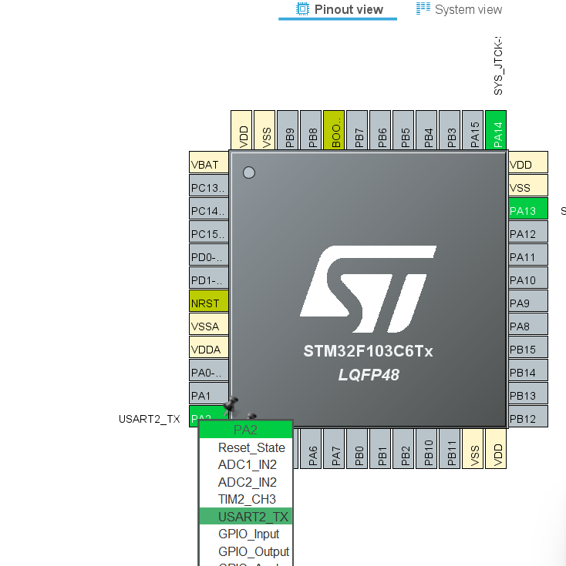Click the PB5 pin on top
The image size is (566, 566).
point(403,130)
